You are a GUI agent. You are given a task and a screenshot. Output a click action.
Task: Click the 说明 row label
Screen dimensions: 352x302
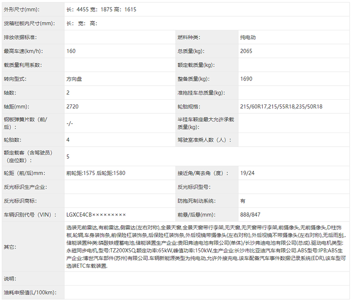pos(10,279)
